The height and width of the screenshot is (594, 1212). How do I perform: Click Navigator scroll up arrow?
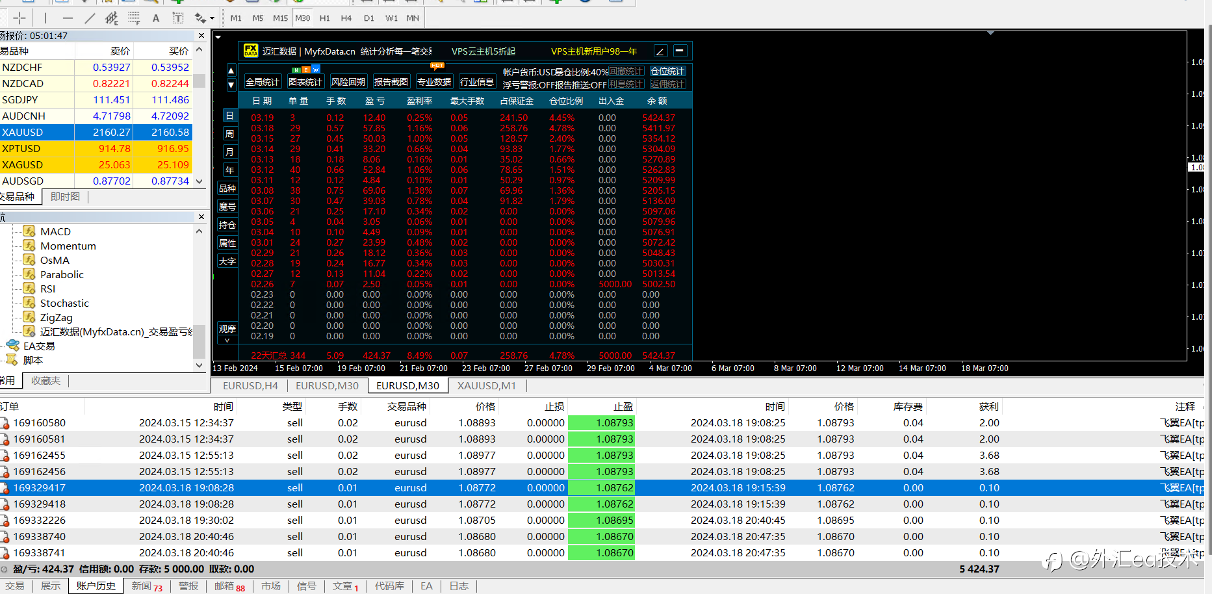200,231
